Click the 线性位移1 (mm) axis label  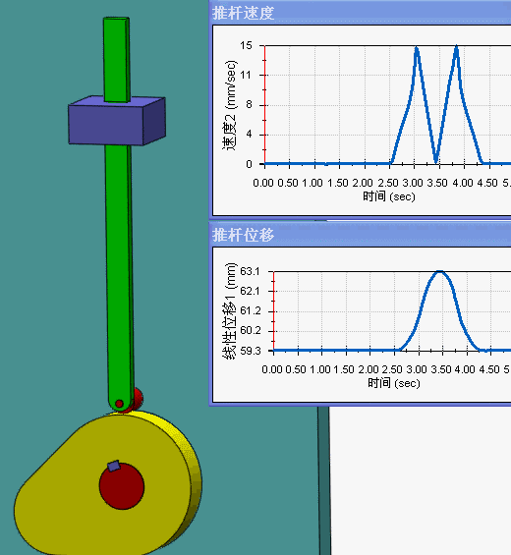(229, 311)
